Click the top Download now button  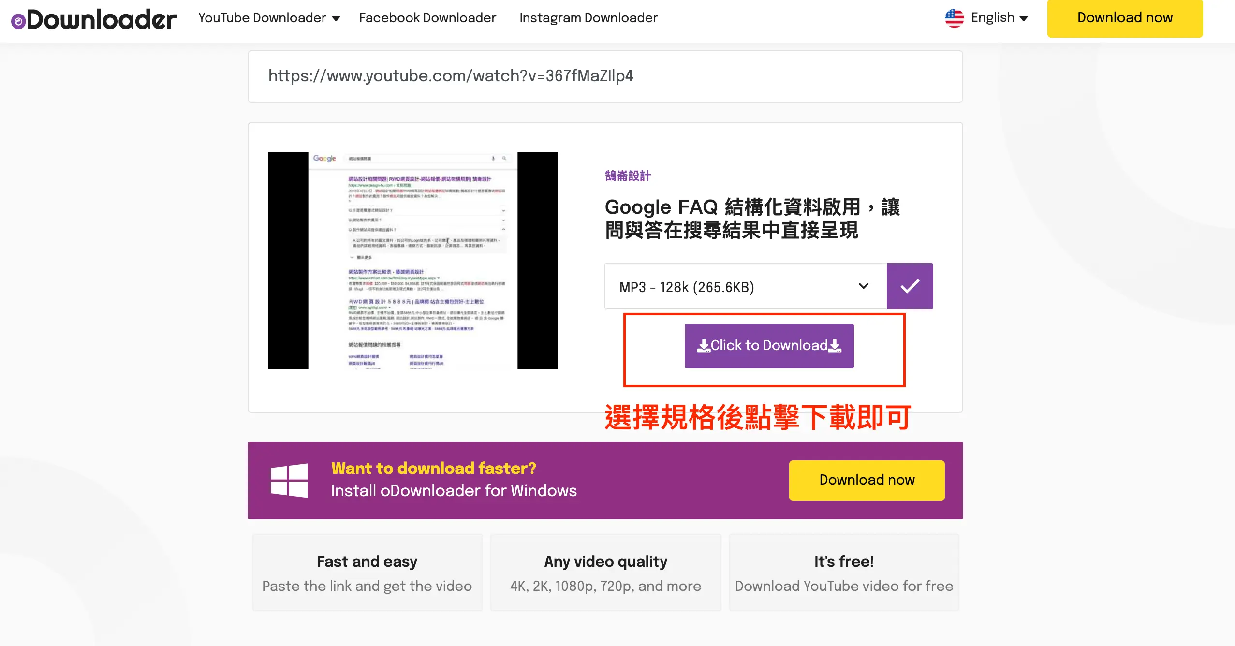(1125, 18)
